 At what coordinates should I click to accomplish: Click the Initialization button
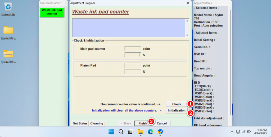(177, 110)
